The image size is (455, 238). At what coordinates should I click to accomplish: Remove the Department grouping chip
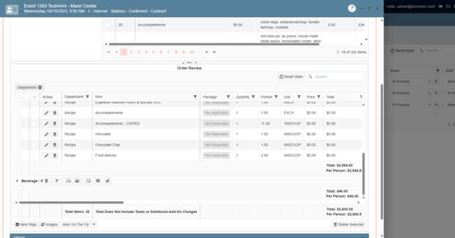(x=40, y=87)
